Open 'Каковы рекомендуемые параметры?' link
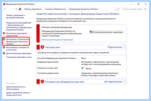The image size is (151, 101). point(57,40)
